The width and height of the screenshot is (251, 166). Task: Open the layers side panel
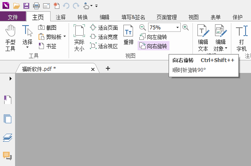coord(8,138)
